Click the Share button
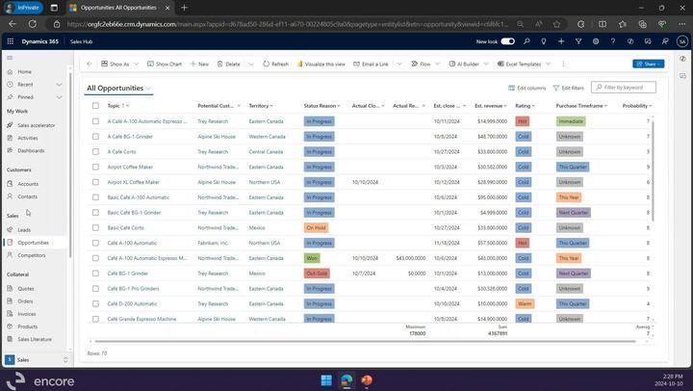The width and height of the screenshot is (693, 391). [x=648, y=64]
